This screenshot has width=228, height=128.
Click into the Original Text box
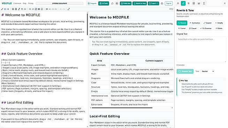click(201, 49)
